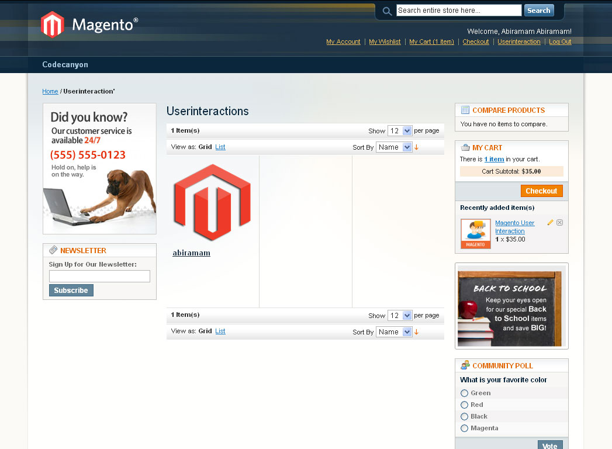Click the Userinteractions page heading
The width and height of the screenshot is (612, 449).
(x=208, y=111)
